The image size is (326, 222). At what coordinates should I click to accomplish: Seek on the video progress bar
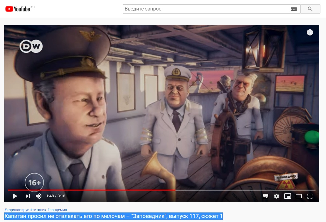coord(162,190)
